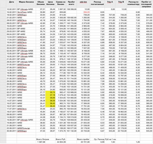Screen dimensions: 153x144
Task: Click the "Всего Руб." label cell
Action: (61, 139)
